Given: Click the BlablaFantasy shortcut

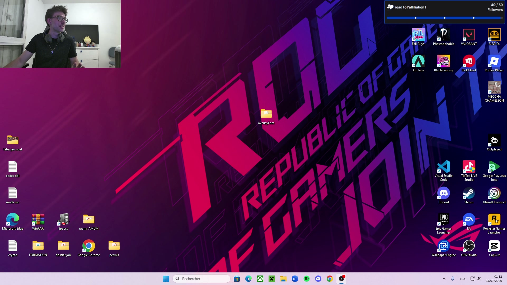Looking at the screenshot, I should coord(443,64).
